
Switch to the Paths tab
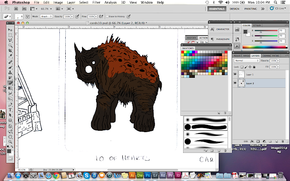[x=275, y=56]
